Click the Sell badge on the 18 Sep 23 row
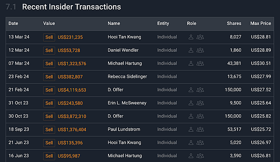The image size is (280, 162). (49, 130)
